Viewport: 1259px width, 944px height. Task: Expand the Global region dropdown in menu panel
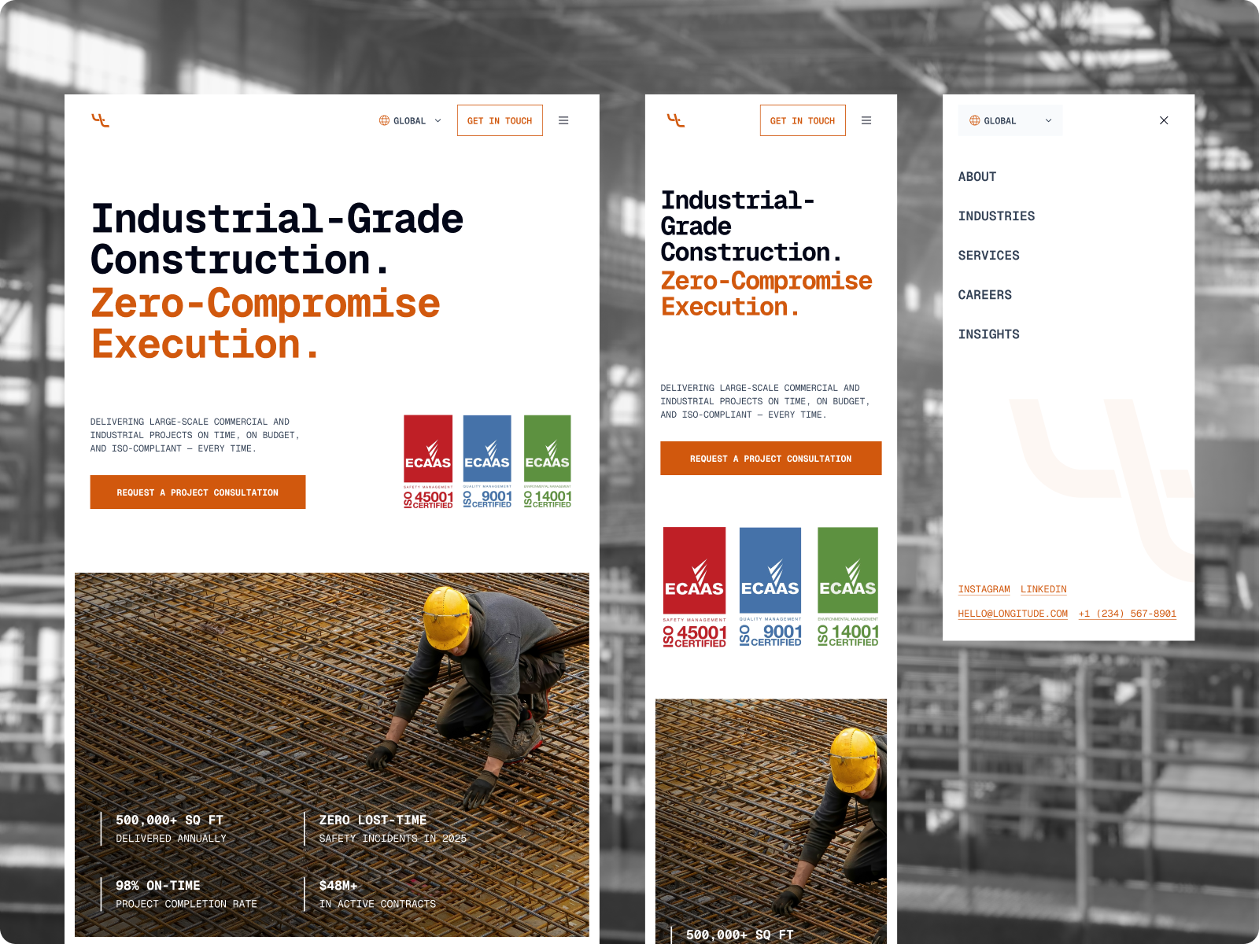pos(1010,120)
